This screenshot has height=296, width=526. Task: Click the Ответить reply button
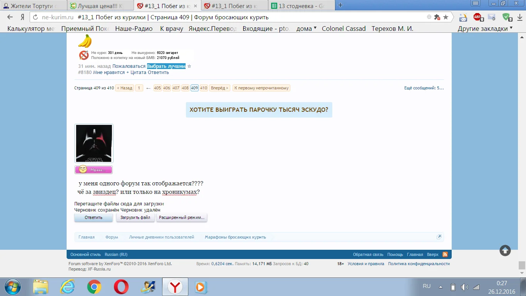tap(94, 218)
